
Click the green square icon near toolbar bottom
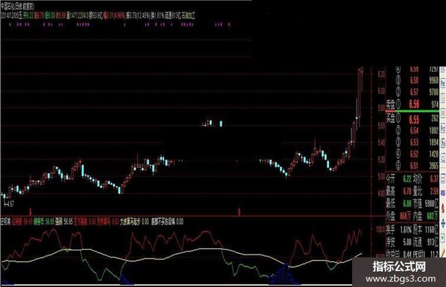[443, 237]
